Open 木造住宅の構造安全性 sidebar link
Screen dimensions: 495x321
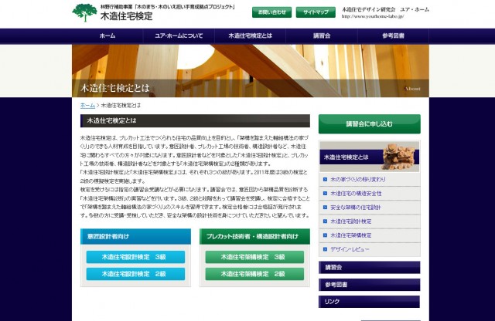tap(359, 193)
